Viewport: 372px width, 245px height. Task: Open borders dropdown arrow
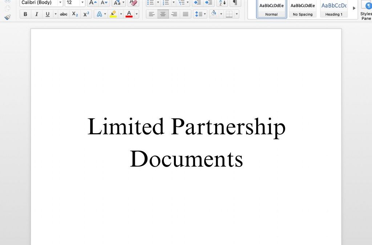point(236,14)
